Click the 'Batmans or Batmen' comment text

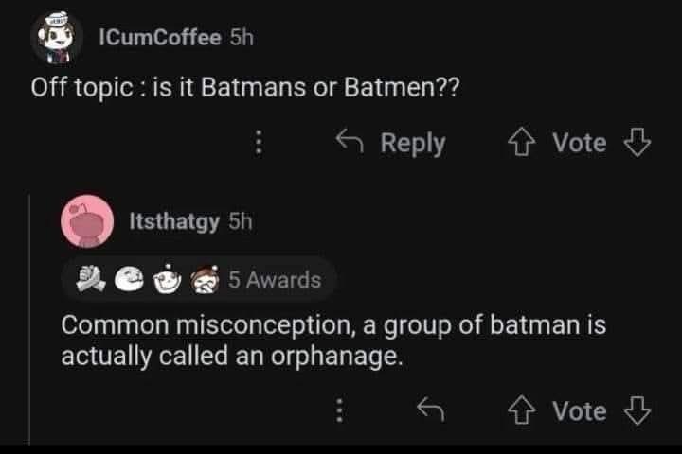click(x=245, y=89)
